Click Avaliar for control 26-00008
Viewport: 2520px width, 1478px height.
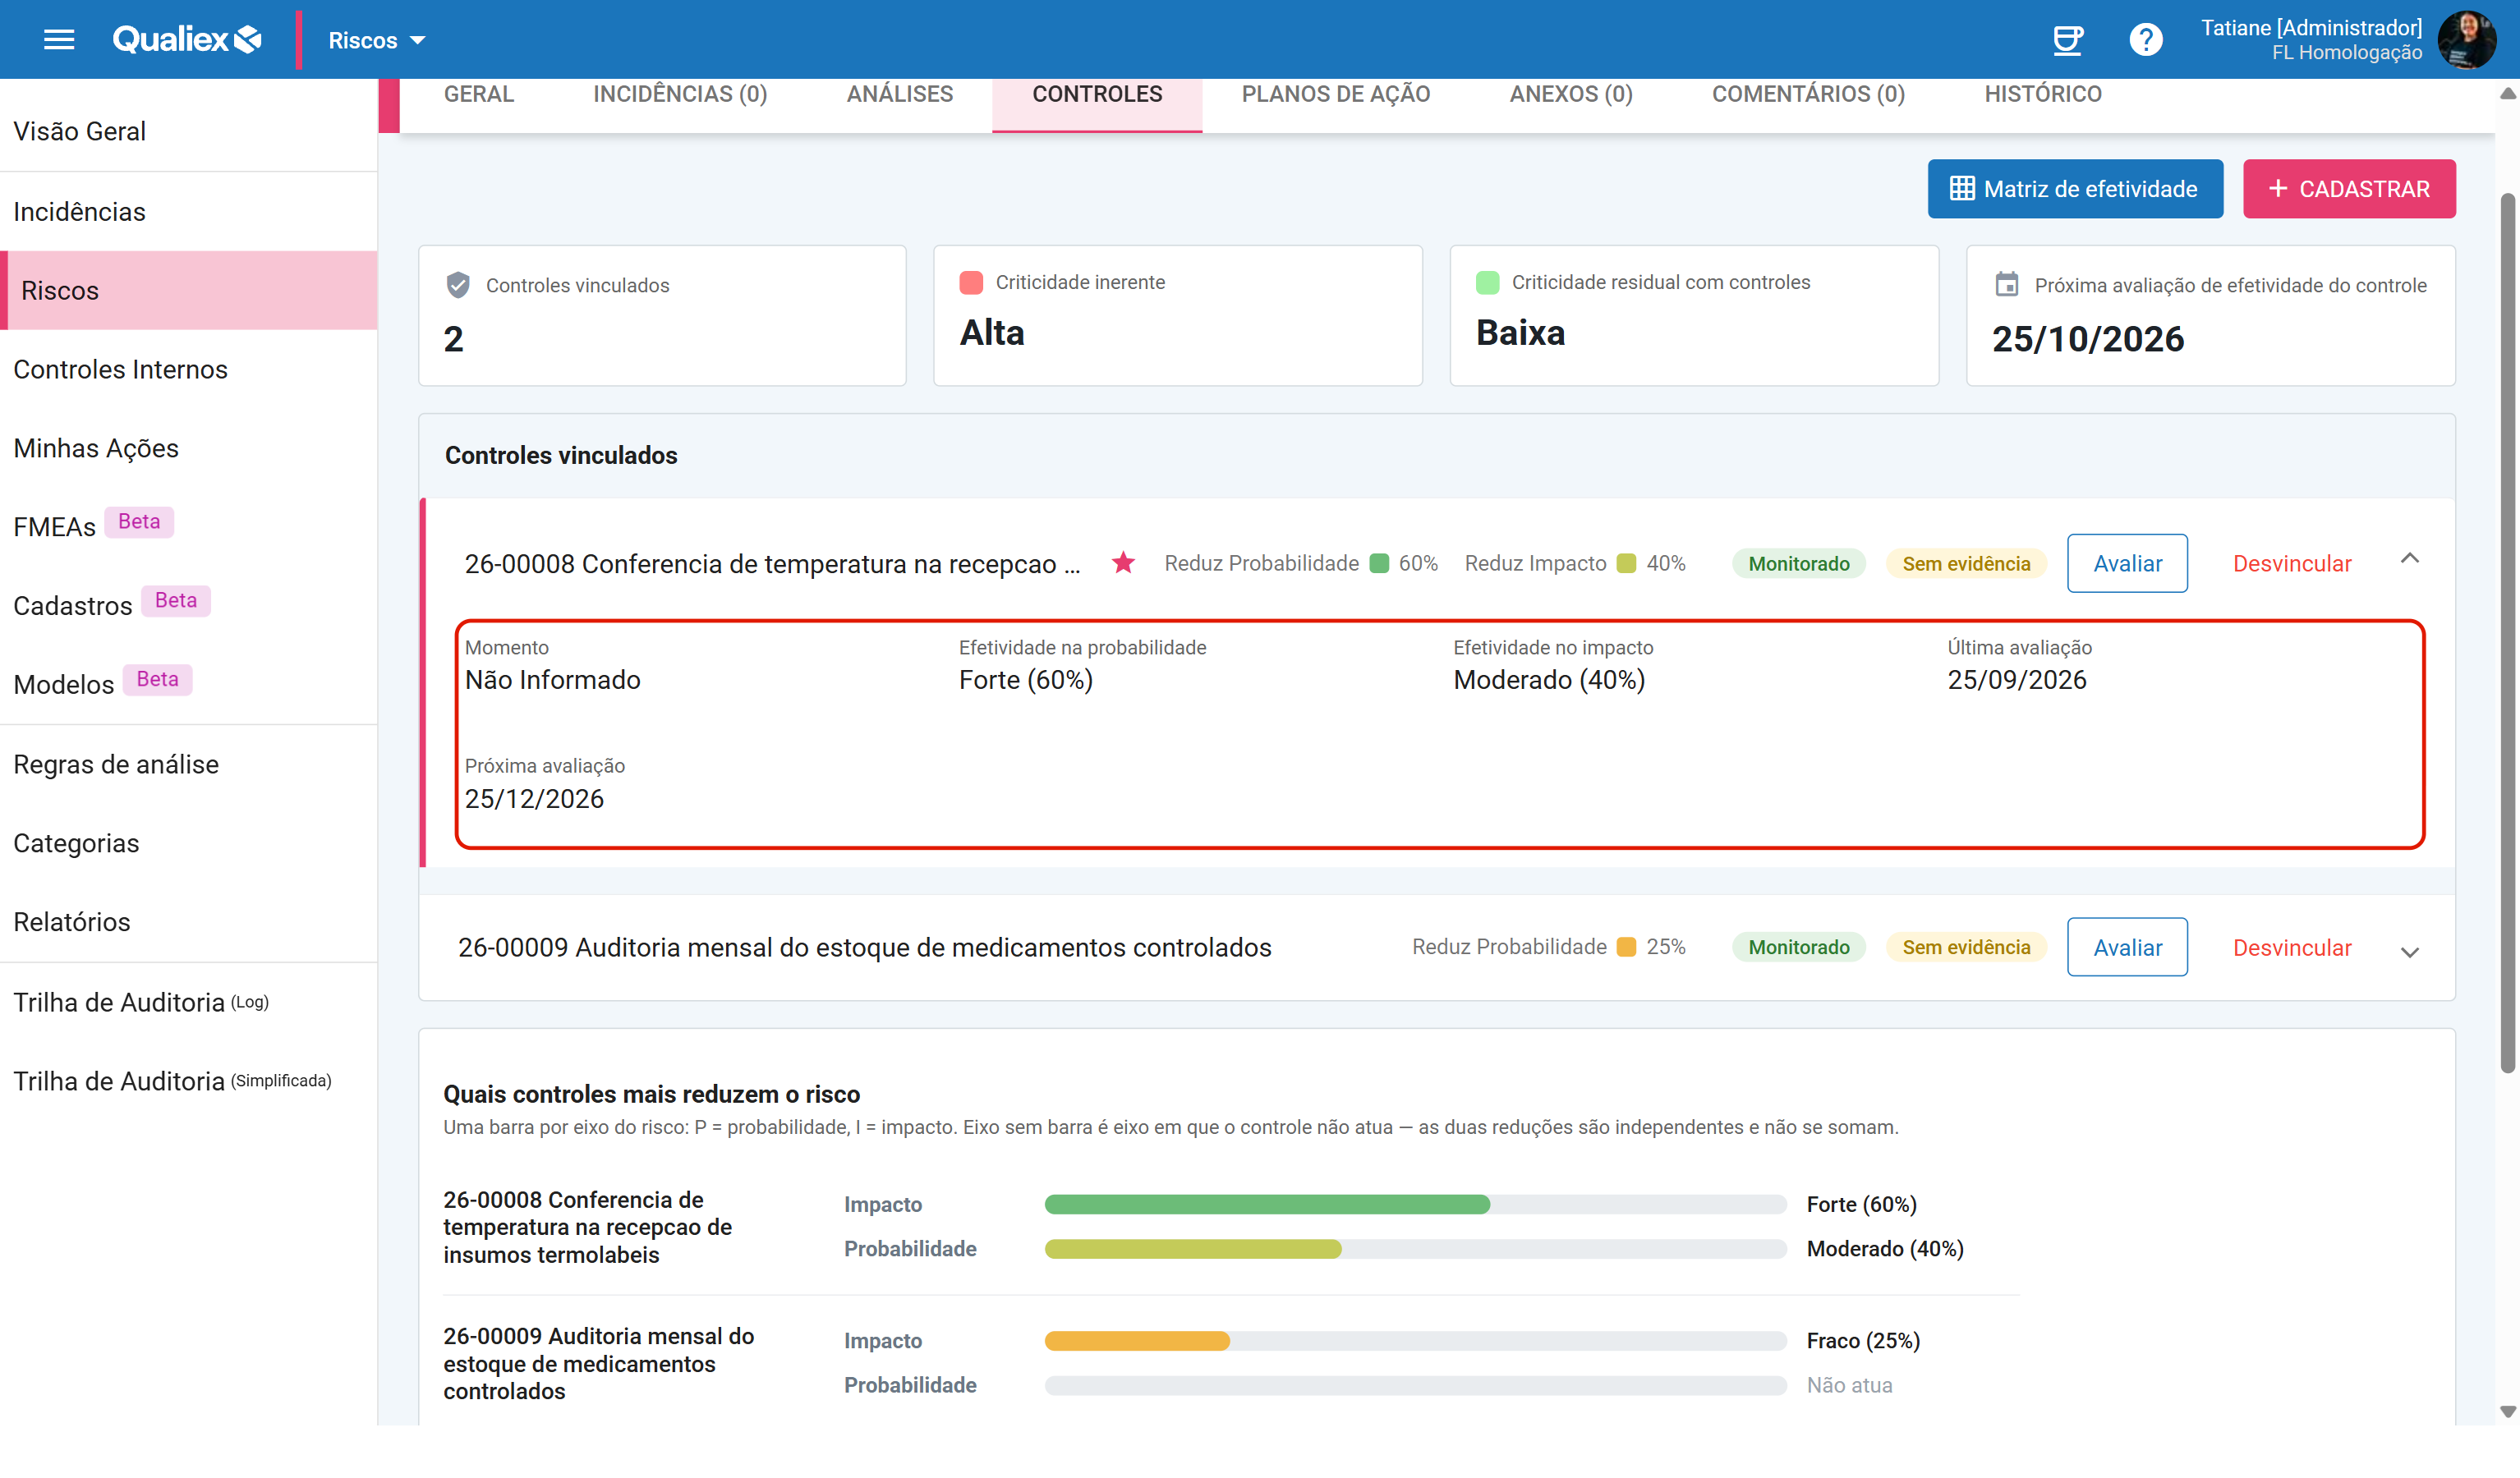tap(2127, 563)
